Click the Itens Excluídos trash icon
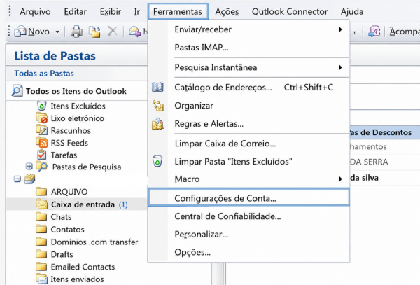The height and width of the screenshot is (285, 420). click(x=41, y=106)
